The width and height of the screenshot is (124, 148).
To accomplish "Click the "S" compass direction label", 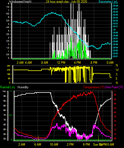I will [x=117, y=74].
